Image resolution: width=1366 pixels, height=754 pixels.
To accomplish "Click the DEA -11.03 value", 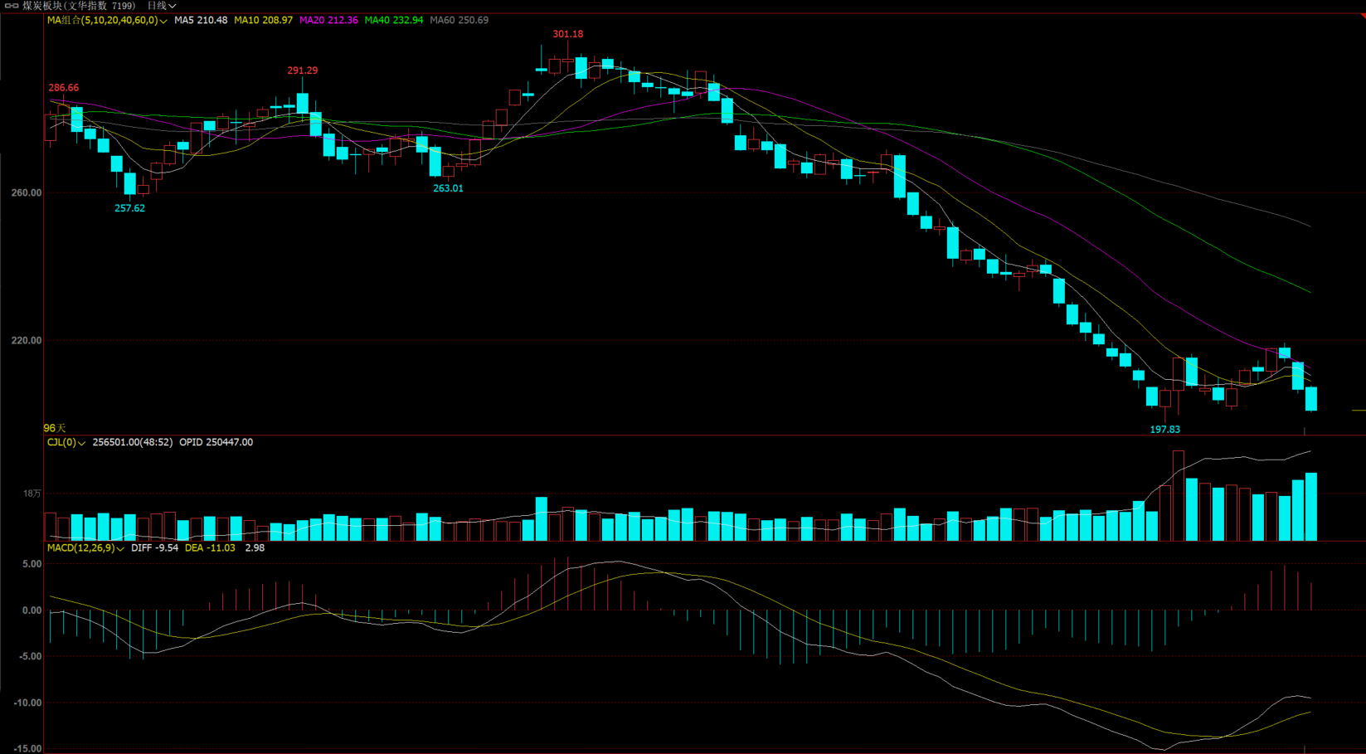I will 210,548.
